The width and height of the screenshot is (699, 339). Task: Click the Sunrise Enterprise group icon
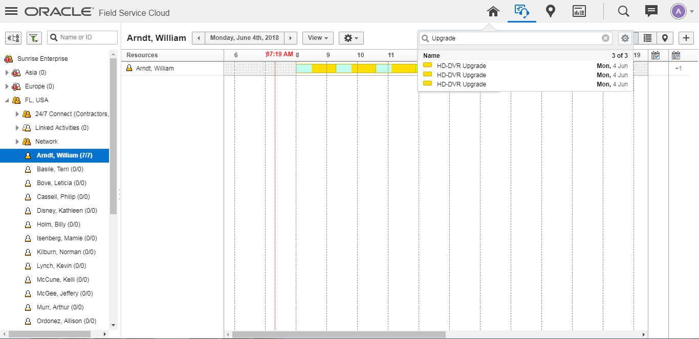click(x=8, y=59)
